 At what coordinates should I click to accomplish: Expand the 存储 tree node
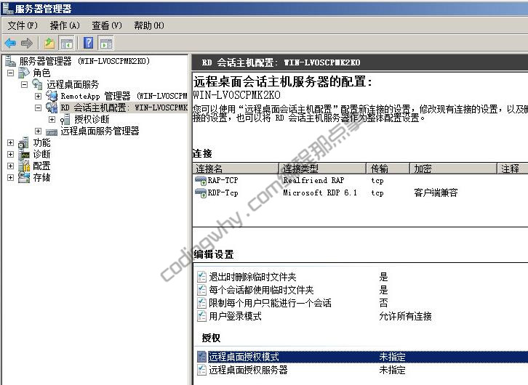tap(10, 177)
